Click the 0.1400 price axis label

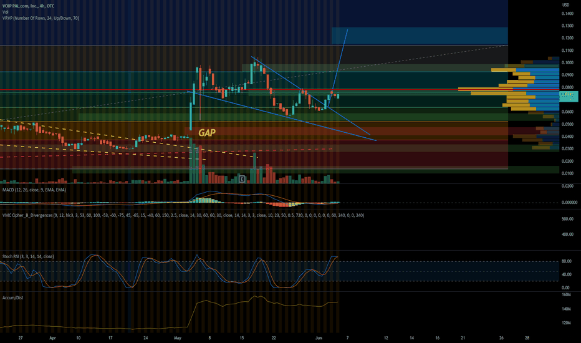click(x=567, y=14)
